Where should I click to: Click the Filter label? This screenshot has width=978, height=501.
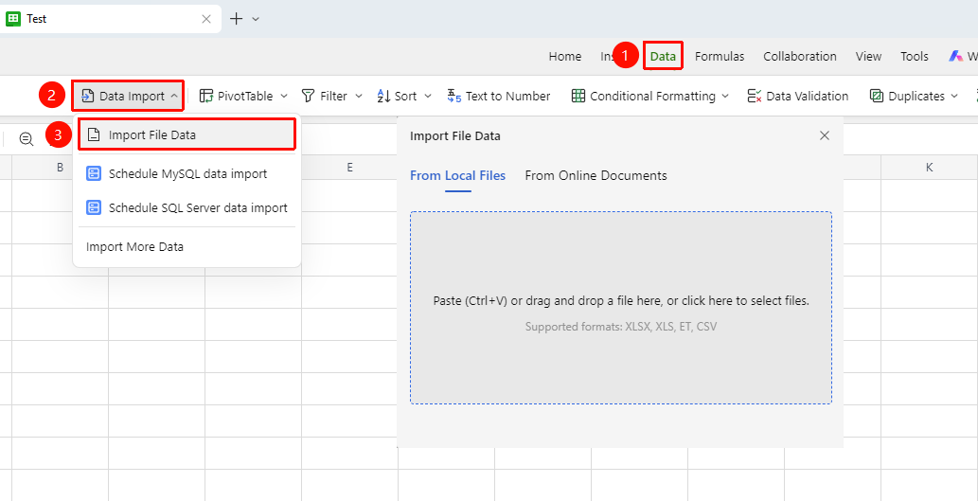333,96
